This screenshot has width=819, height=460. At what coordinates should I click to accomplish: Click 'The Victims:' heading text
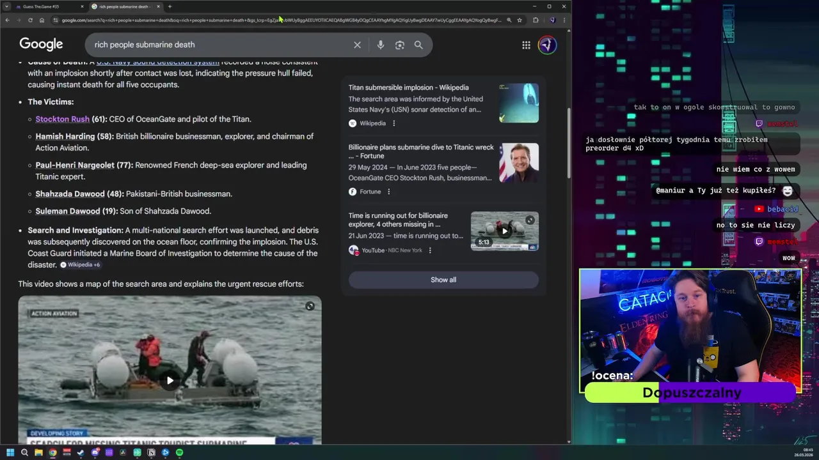point(51,102)
